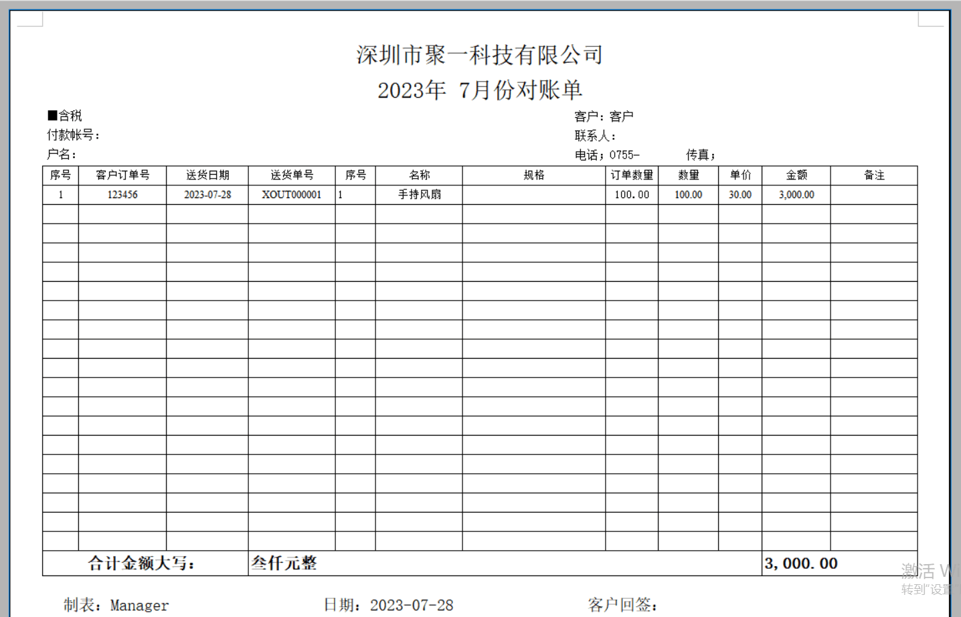Toggle the 含税 checkbox
Screen dimensions: 961x617
(x=53, y=116)
